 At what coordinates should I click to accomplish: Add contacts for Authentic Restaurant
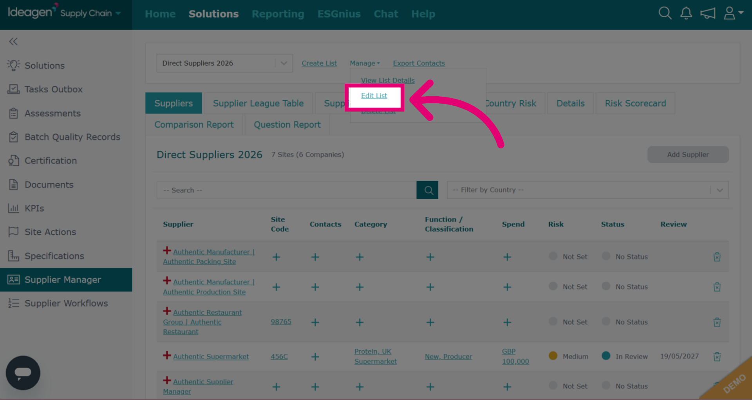click(x=315, y=323)
